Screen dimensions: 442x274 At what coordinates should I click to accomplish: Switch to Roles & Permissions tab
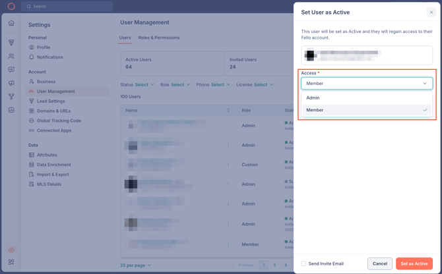(158, 38)
